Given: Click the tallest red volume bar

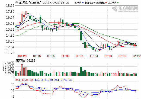Looking at the screenshot, I should click(22, 70).
